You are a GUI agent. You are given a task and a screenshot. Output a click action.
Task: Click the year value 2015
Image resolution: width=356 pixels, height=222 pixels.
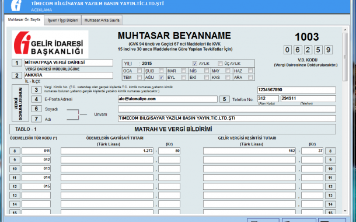pos(147,64)
